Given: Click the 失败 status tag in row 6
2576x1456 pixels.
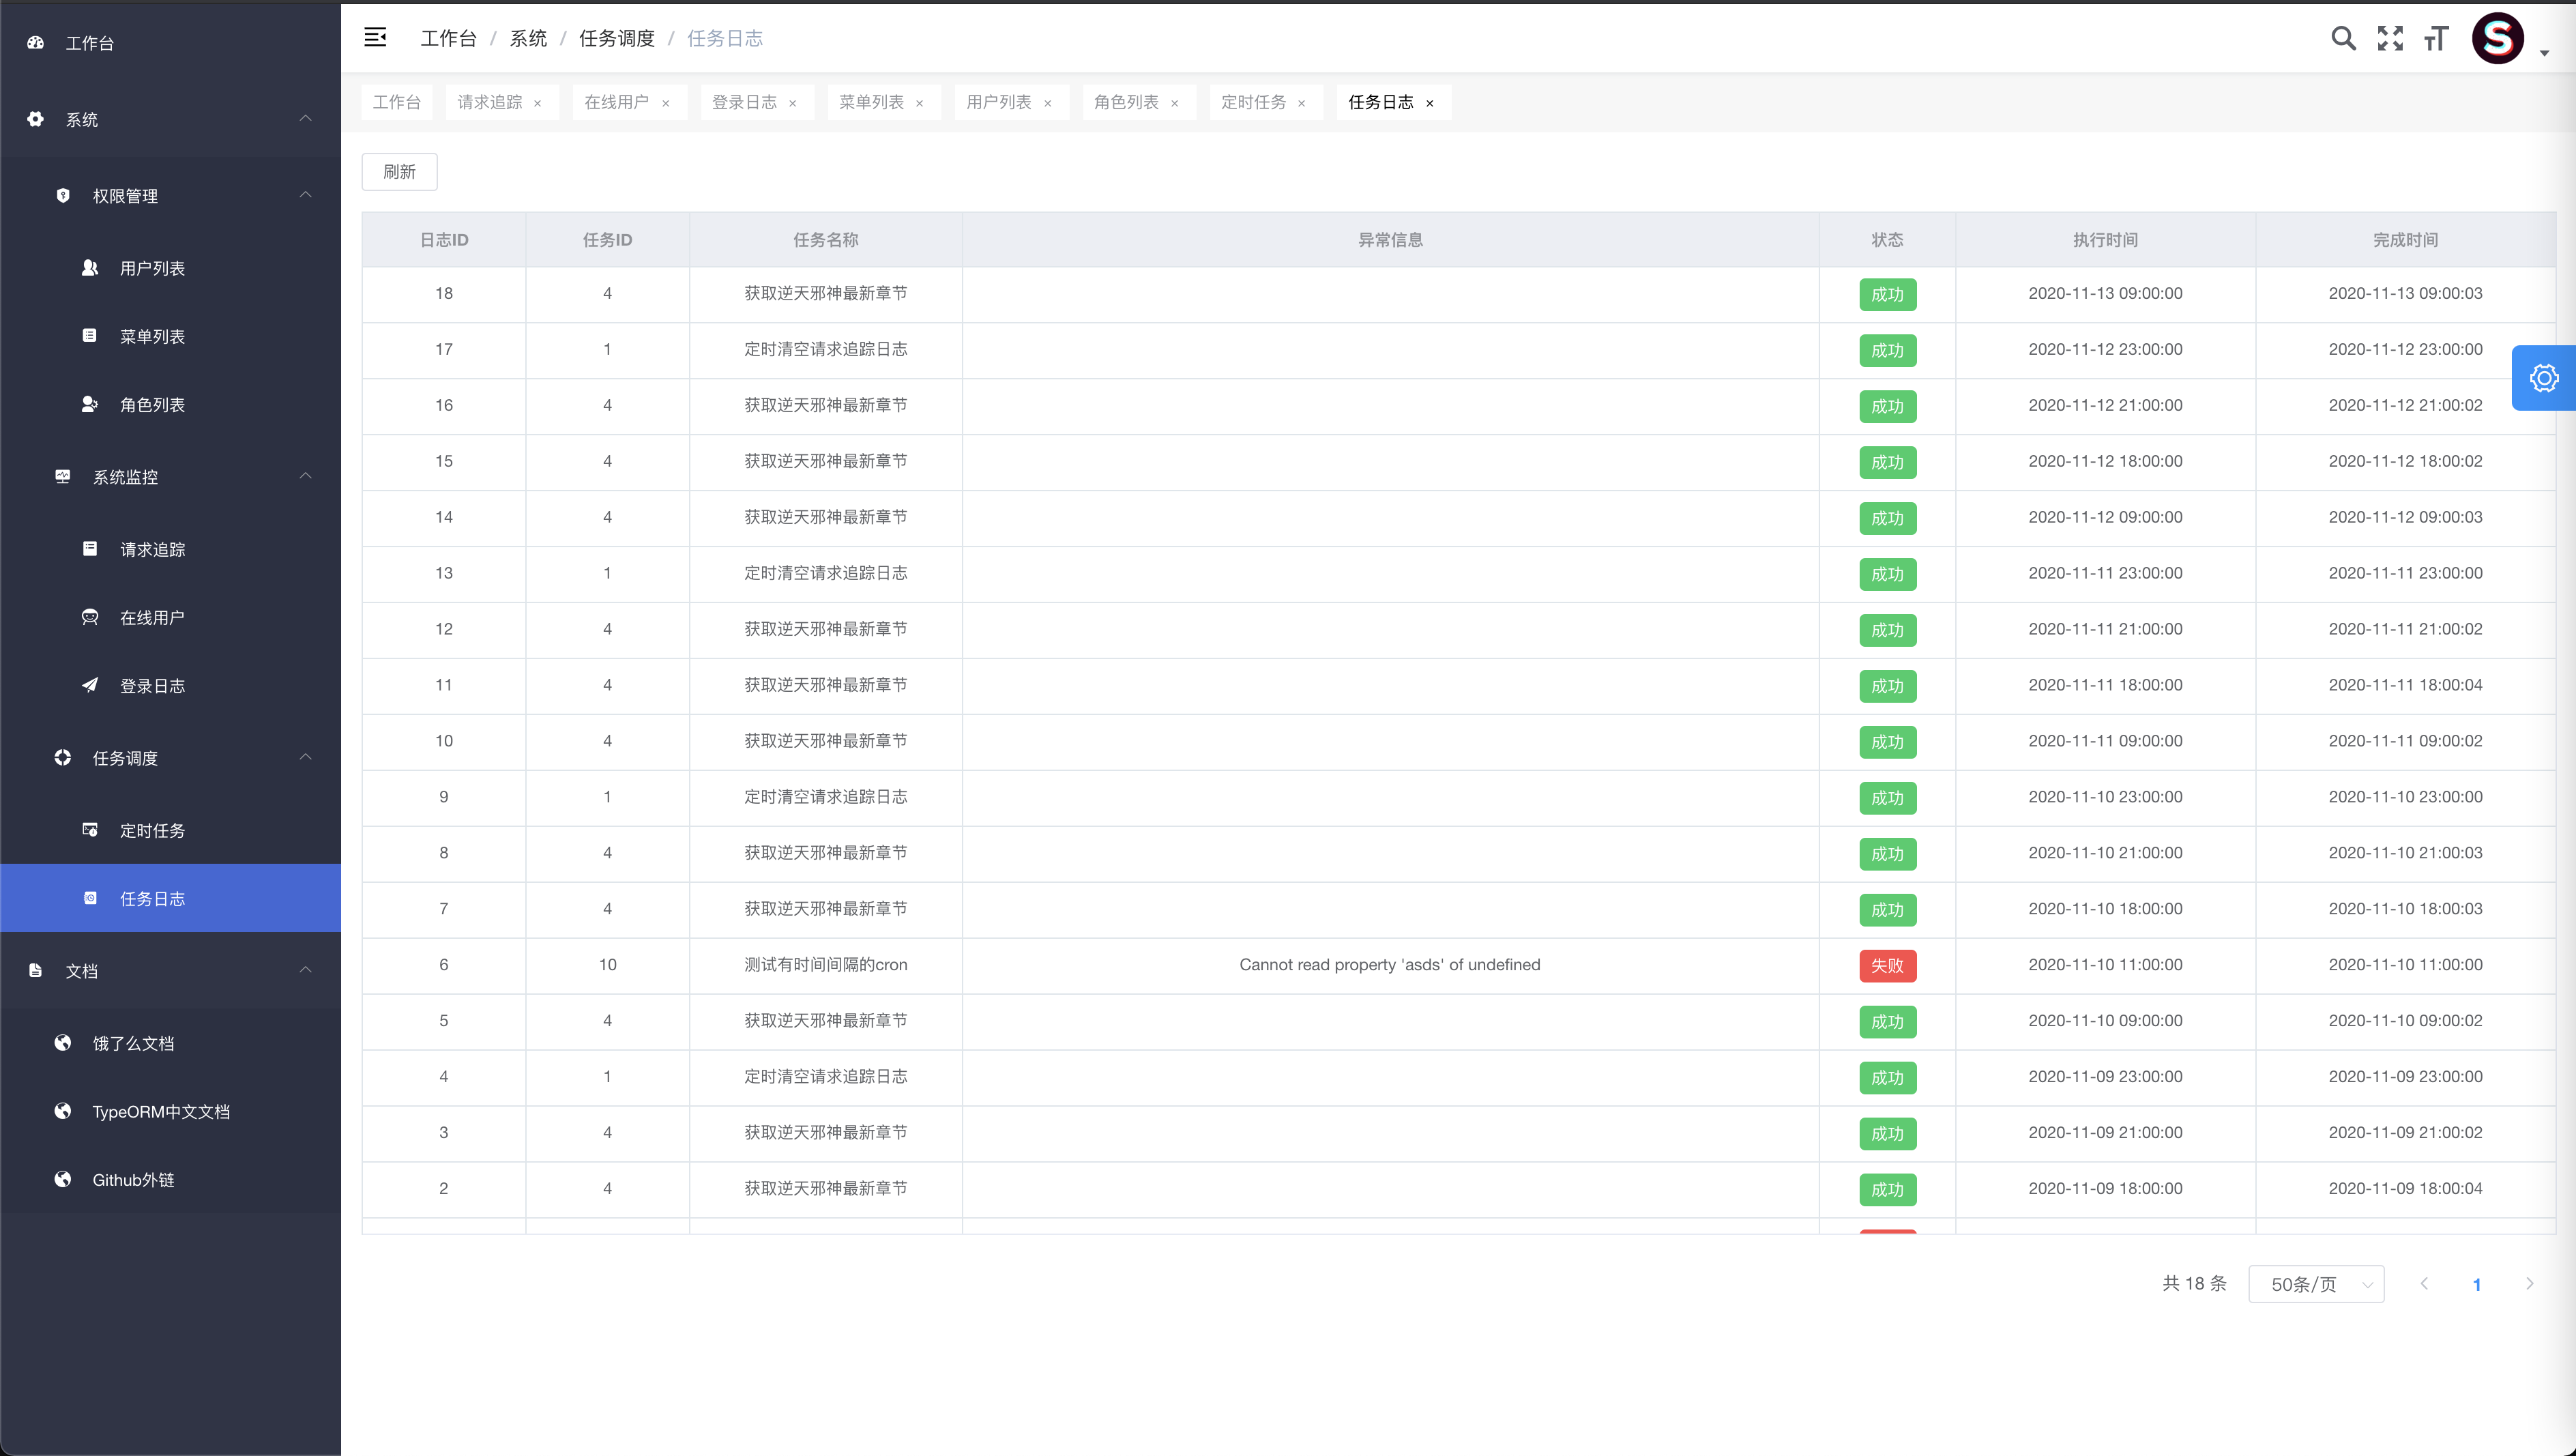Looking at the screenshot, I should pos(1887,966).
